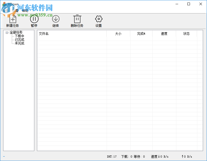The height and width of the screenshot is (161, 207).
Task: Click the upload speed ↑0 B/s indicator
Action: 187,157
